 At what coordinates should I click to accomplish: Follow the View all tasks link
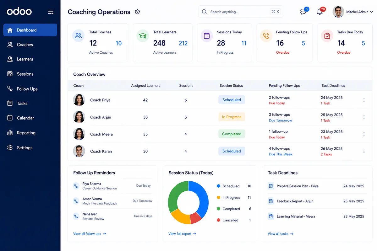point(281,234)
